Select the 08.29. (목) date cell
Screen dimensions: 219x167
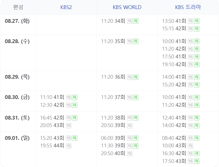(17, 77)
